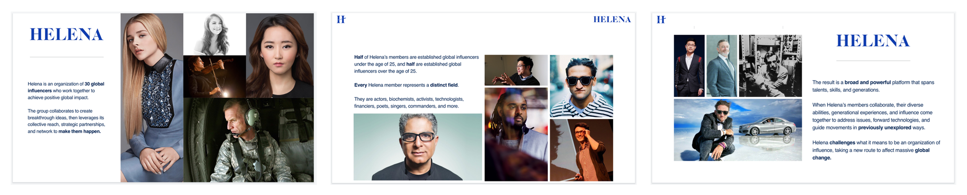This screenshot has width=967, height=195.
Task: Click the bearded man in gray suit photo
Action: pyautogui.click(x=722, y=66)
